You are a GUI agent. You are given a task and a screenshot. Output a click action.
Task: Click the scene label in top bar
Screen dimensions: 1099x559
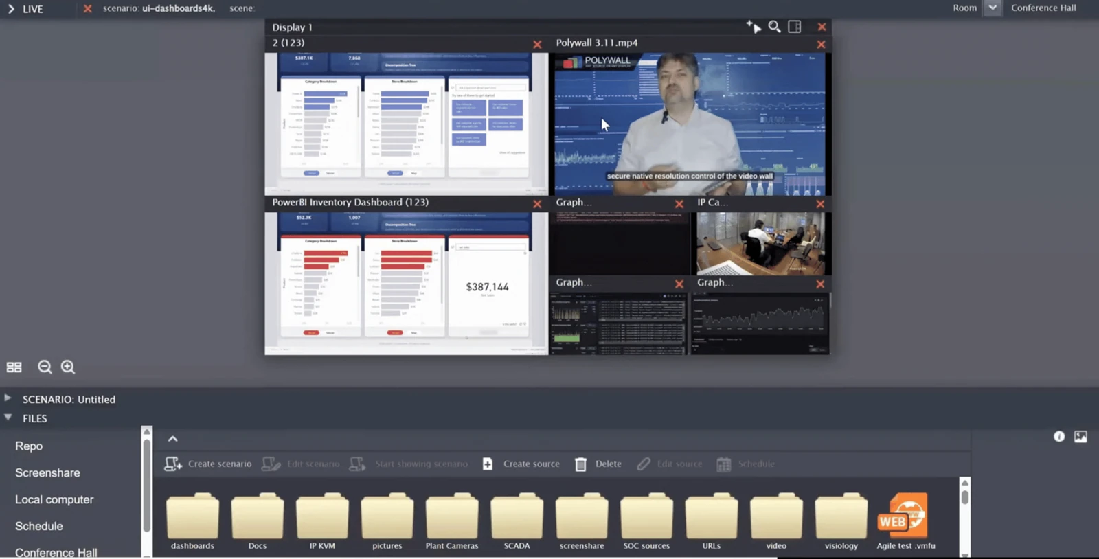241,8
